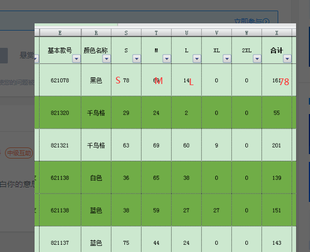This screenshot has height=252, width=310.
Task: Select the 黑色 color cell
Action: pos(96,80)
